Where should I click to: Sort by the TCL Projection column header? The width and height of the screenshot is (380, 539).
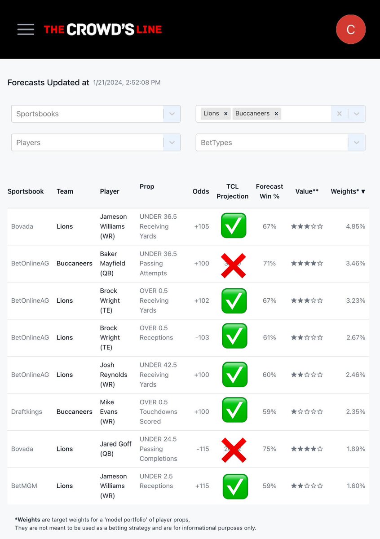pyautogui.click(x=232, y=191)
